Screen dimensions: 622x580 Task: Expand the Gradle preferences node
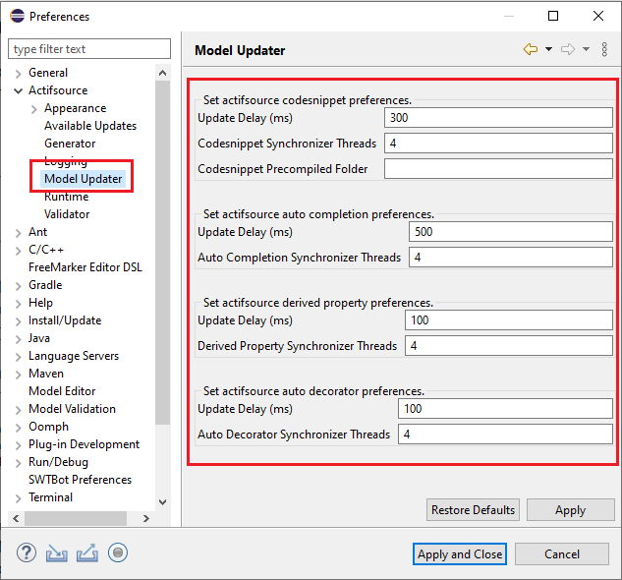pyautogui.click(x=18, y=286)
